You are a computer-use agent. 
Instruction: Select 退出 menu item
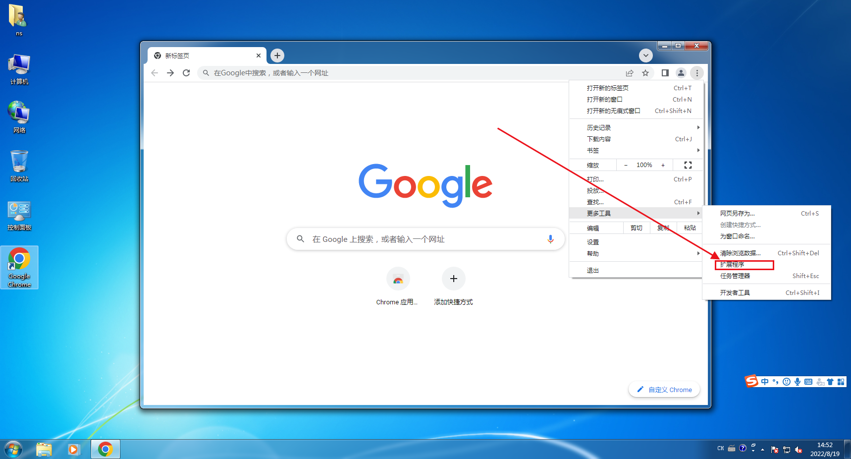(x=637, y=270)
